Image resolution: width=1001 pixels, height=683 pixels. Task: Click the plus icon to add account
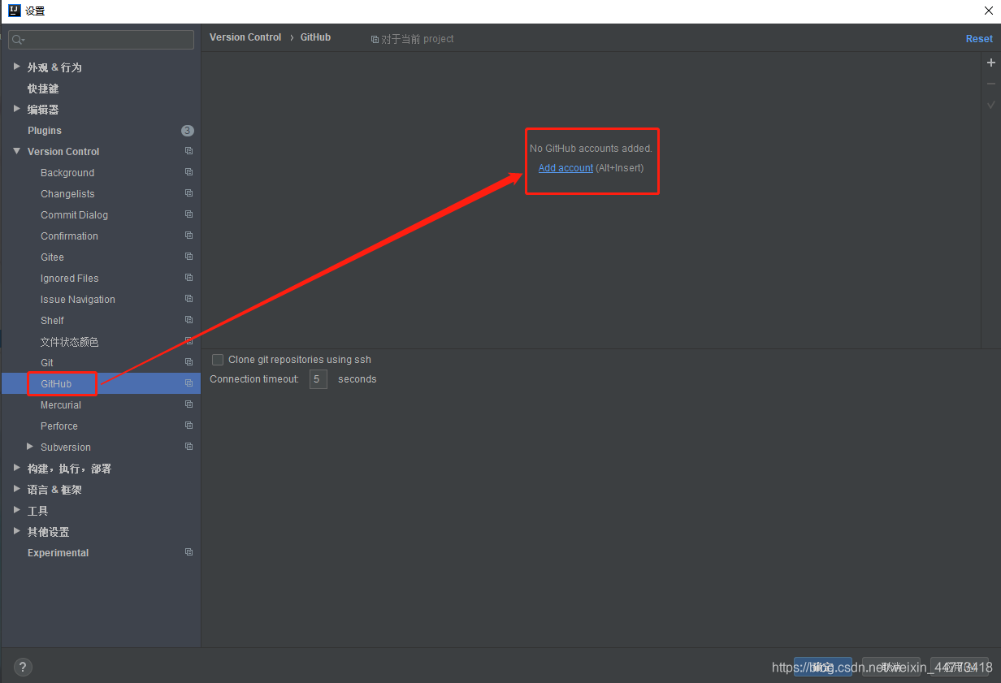tap(990, 63)
